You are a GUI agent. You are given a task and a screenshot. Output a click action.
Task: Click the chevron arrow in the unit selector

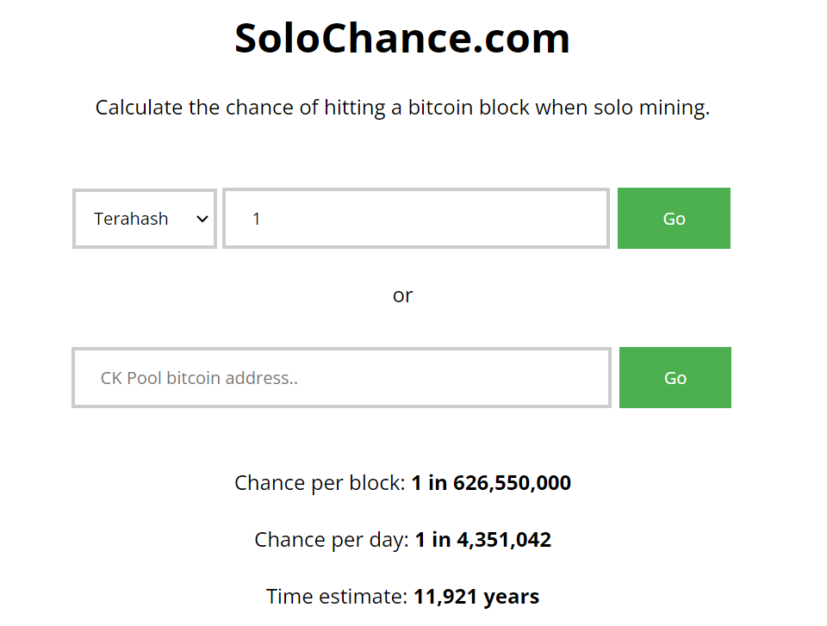pos(202,219)
